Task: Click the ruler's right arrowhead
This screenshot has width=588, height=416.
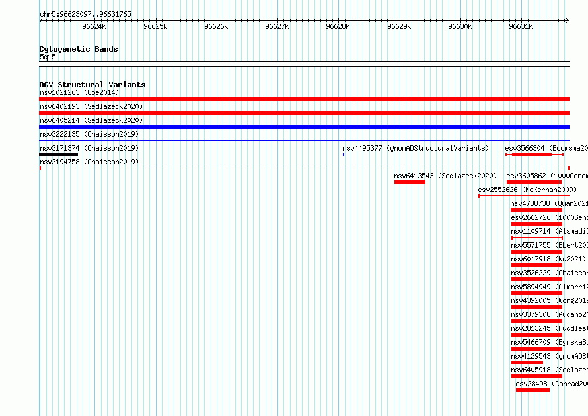Action: click(x=568, y=20)
